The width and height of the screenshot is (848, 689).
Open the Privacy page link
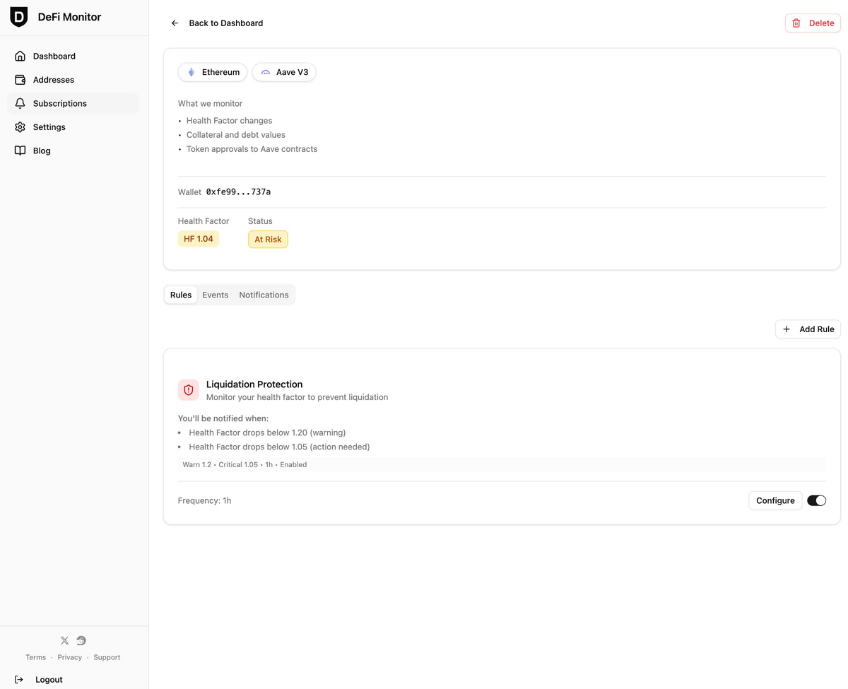[x=69, y=657]
